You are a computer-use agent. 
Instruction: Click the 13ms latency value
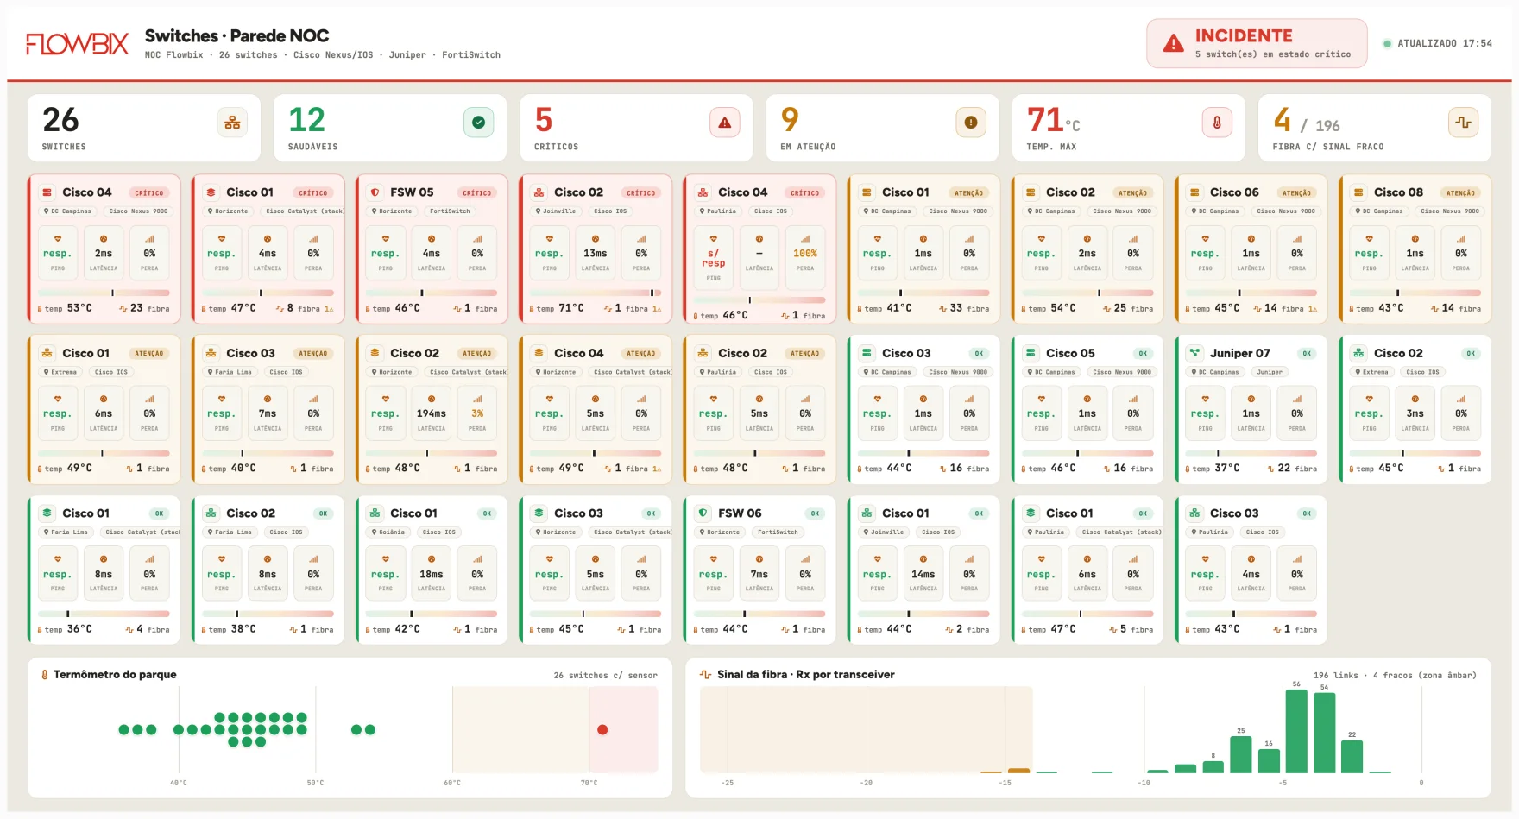point(596,254)
